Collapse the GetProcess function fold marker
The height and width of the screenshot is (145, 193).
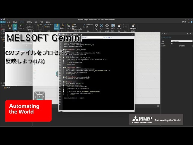pos(63,67)
